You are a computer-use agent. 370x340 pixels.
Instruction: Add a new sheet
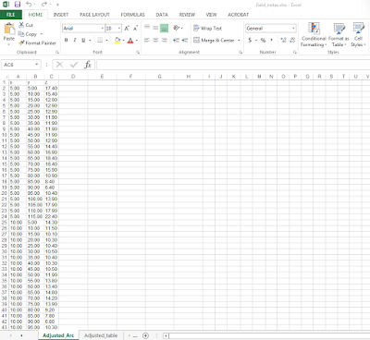click(x=145, y=335)
